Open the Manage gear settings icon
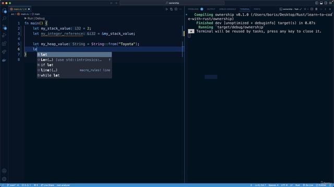The height and width of the screenshot is (187, 334). click(4, 179)
